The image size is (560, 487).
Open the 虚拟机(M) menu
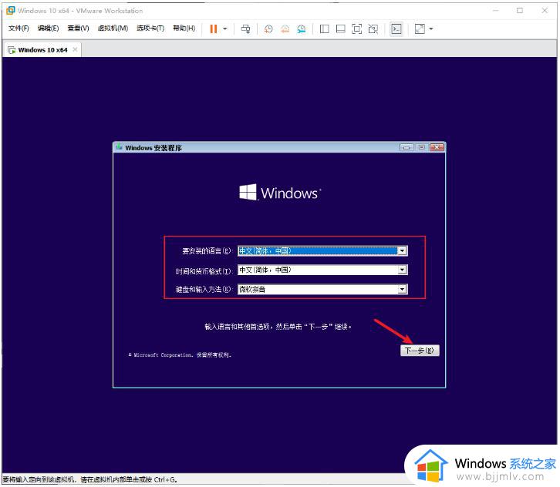pyautogui.click(x=113, y=29)
